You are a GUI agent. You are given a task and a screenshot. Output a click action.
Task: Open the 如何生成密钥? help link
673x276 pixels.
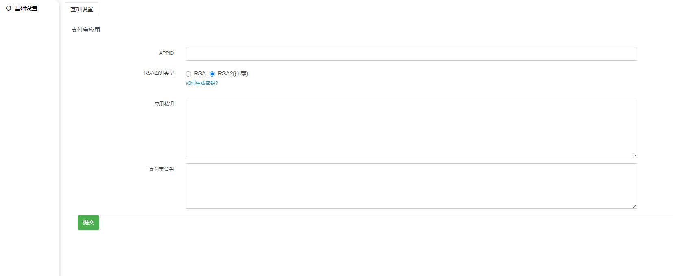click(x=202, y=83)
